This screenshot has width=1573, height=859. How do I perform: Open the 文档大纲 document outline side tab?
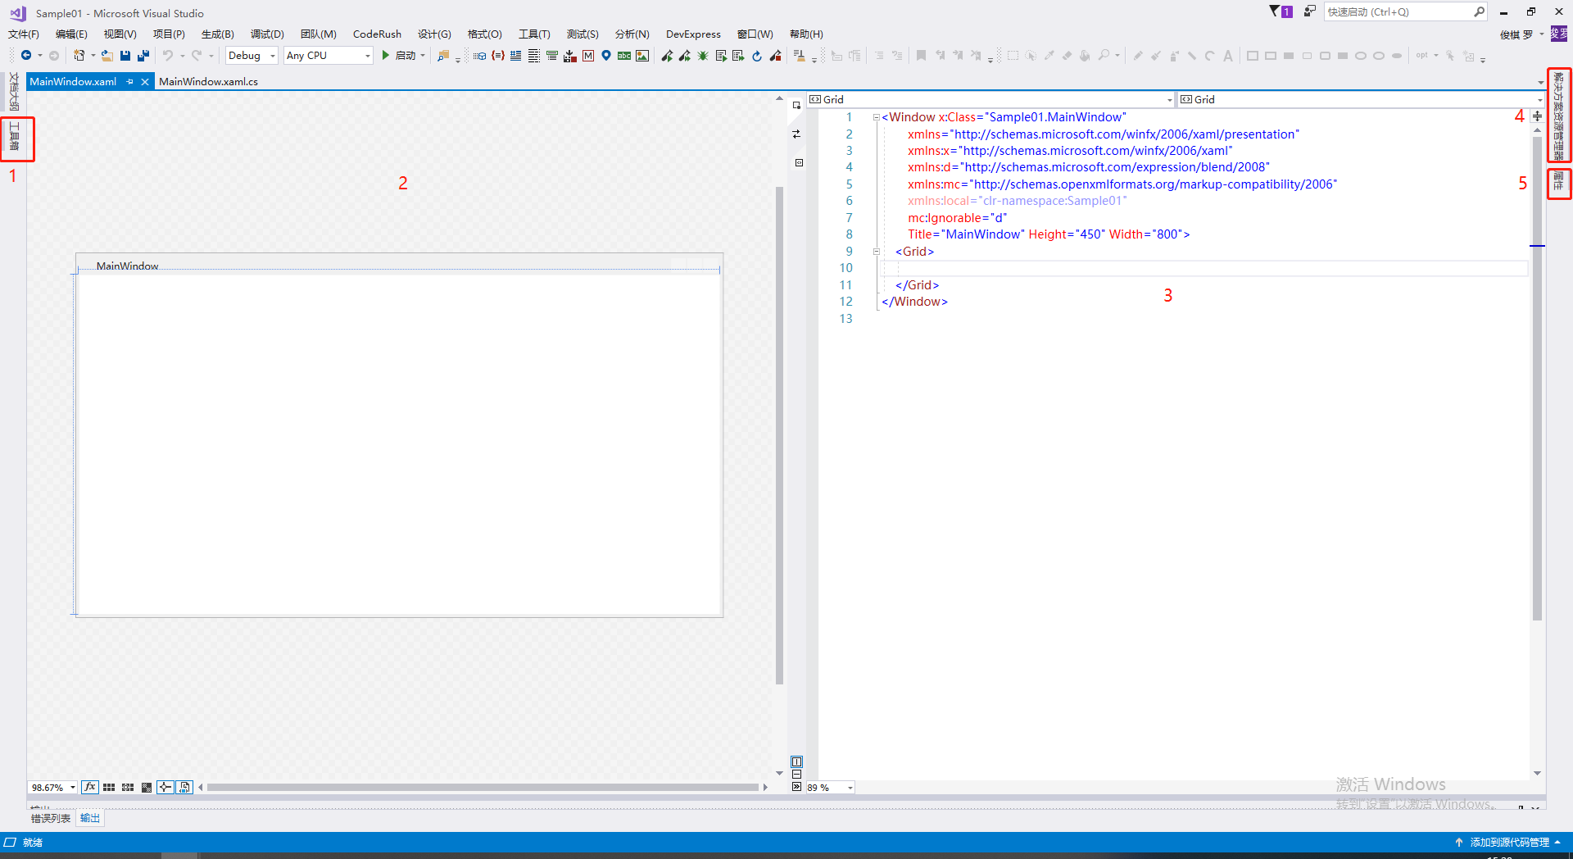tap(14, 92)
